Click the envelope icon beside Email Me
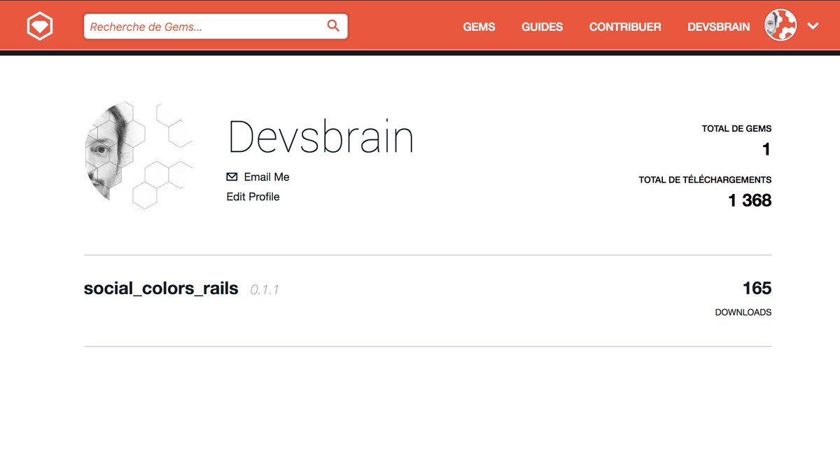 click(x=232, y=176)
